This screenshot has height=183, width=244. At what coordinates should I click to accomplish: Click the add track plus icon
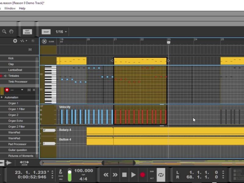tap(15, 41)
